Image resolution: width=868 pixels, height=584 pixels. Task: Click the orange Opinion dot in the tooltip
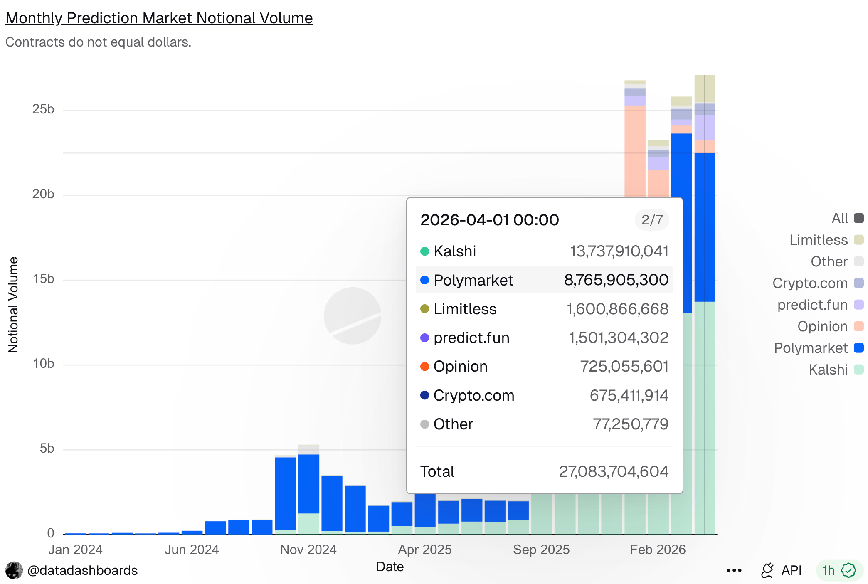[x=424, y=366]
